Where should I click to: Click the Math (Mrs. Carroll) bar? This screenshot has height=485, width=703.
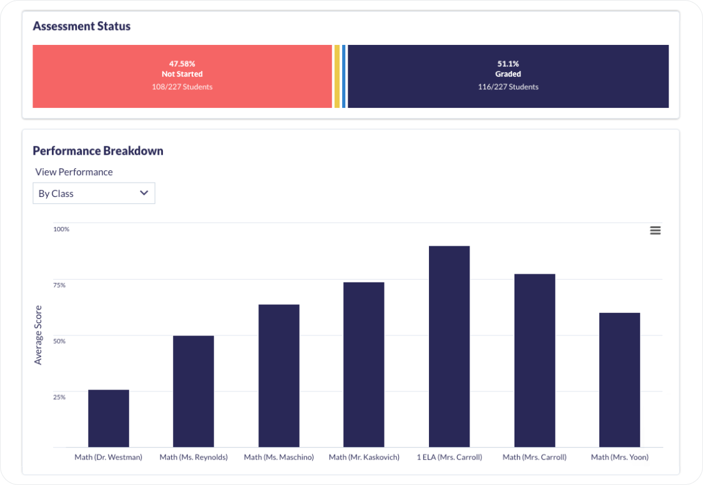point(534,360)
